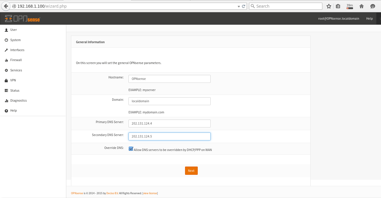
Task: Click the Help question mark icon in sidebar
Action: click(x=6, y=111)
